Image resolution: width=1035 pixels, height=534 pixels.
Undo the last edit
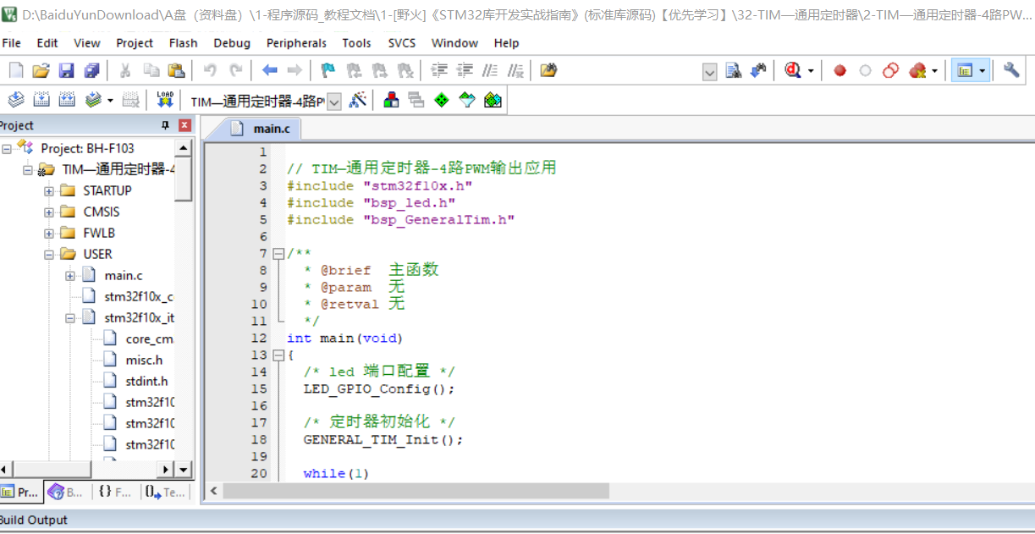coord(210,71)
